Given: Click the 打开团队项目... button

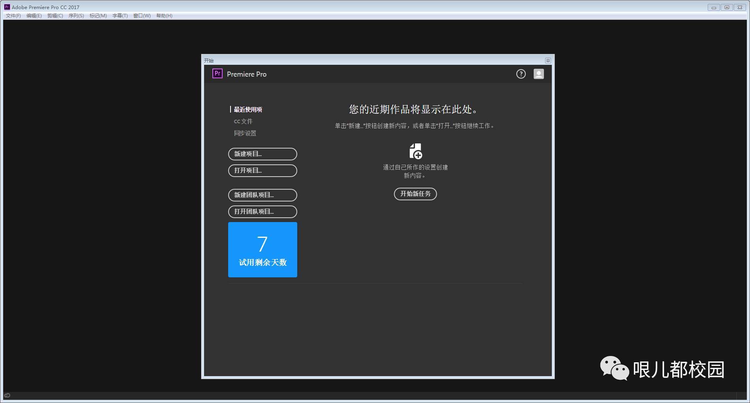Looking at the screenshot, I should tap(262, 212).
